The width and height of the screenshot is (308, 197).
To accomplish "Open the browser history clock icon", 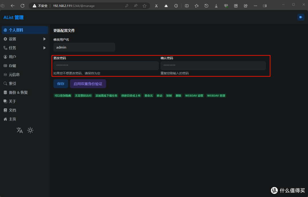I will 206,6.
